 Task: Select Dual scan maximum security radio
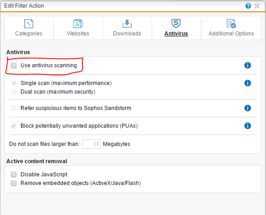pyautogui.click(x=14, y=92)
